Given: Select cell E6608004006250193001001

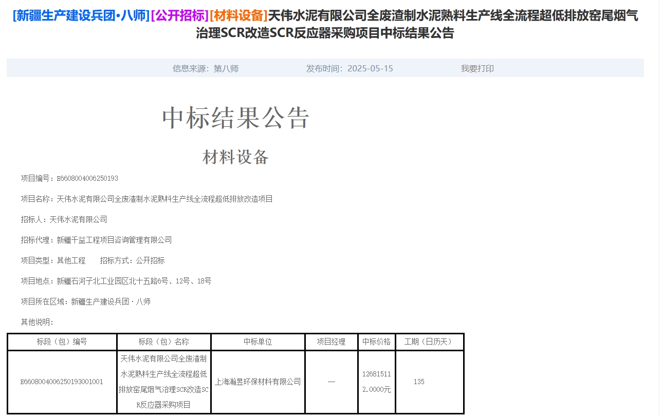Looking at the screenshot, I should click(62, 382).
